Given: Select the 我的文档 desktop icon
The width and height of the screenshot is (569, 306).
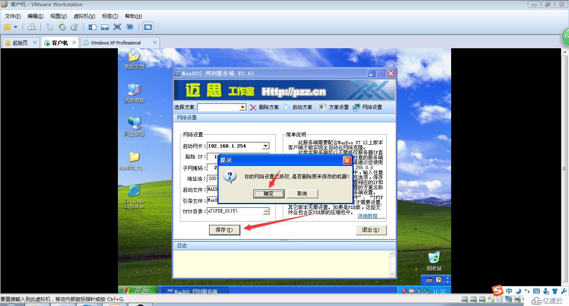Looking at the screenshot, I should (x=134, y=59).
